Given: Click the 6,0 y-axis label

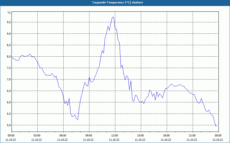Looking at the screenshot, I should click(x=9, y=102).
